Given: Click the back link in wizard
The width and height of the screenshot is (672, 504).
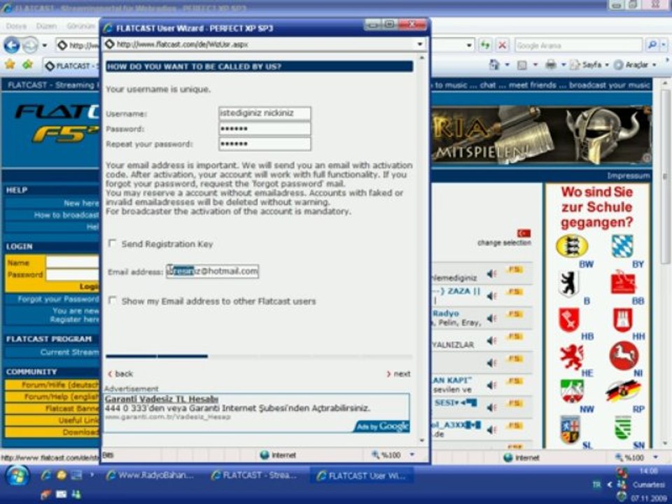Looking at the screenshot, I should 120,374.
